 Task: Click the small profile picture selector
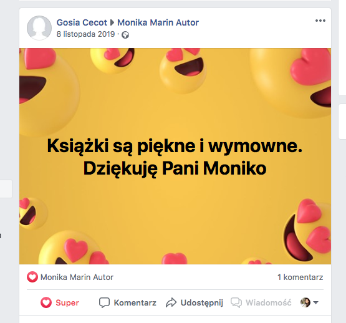(305, 302)
